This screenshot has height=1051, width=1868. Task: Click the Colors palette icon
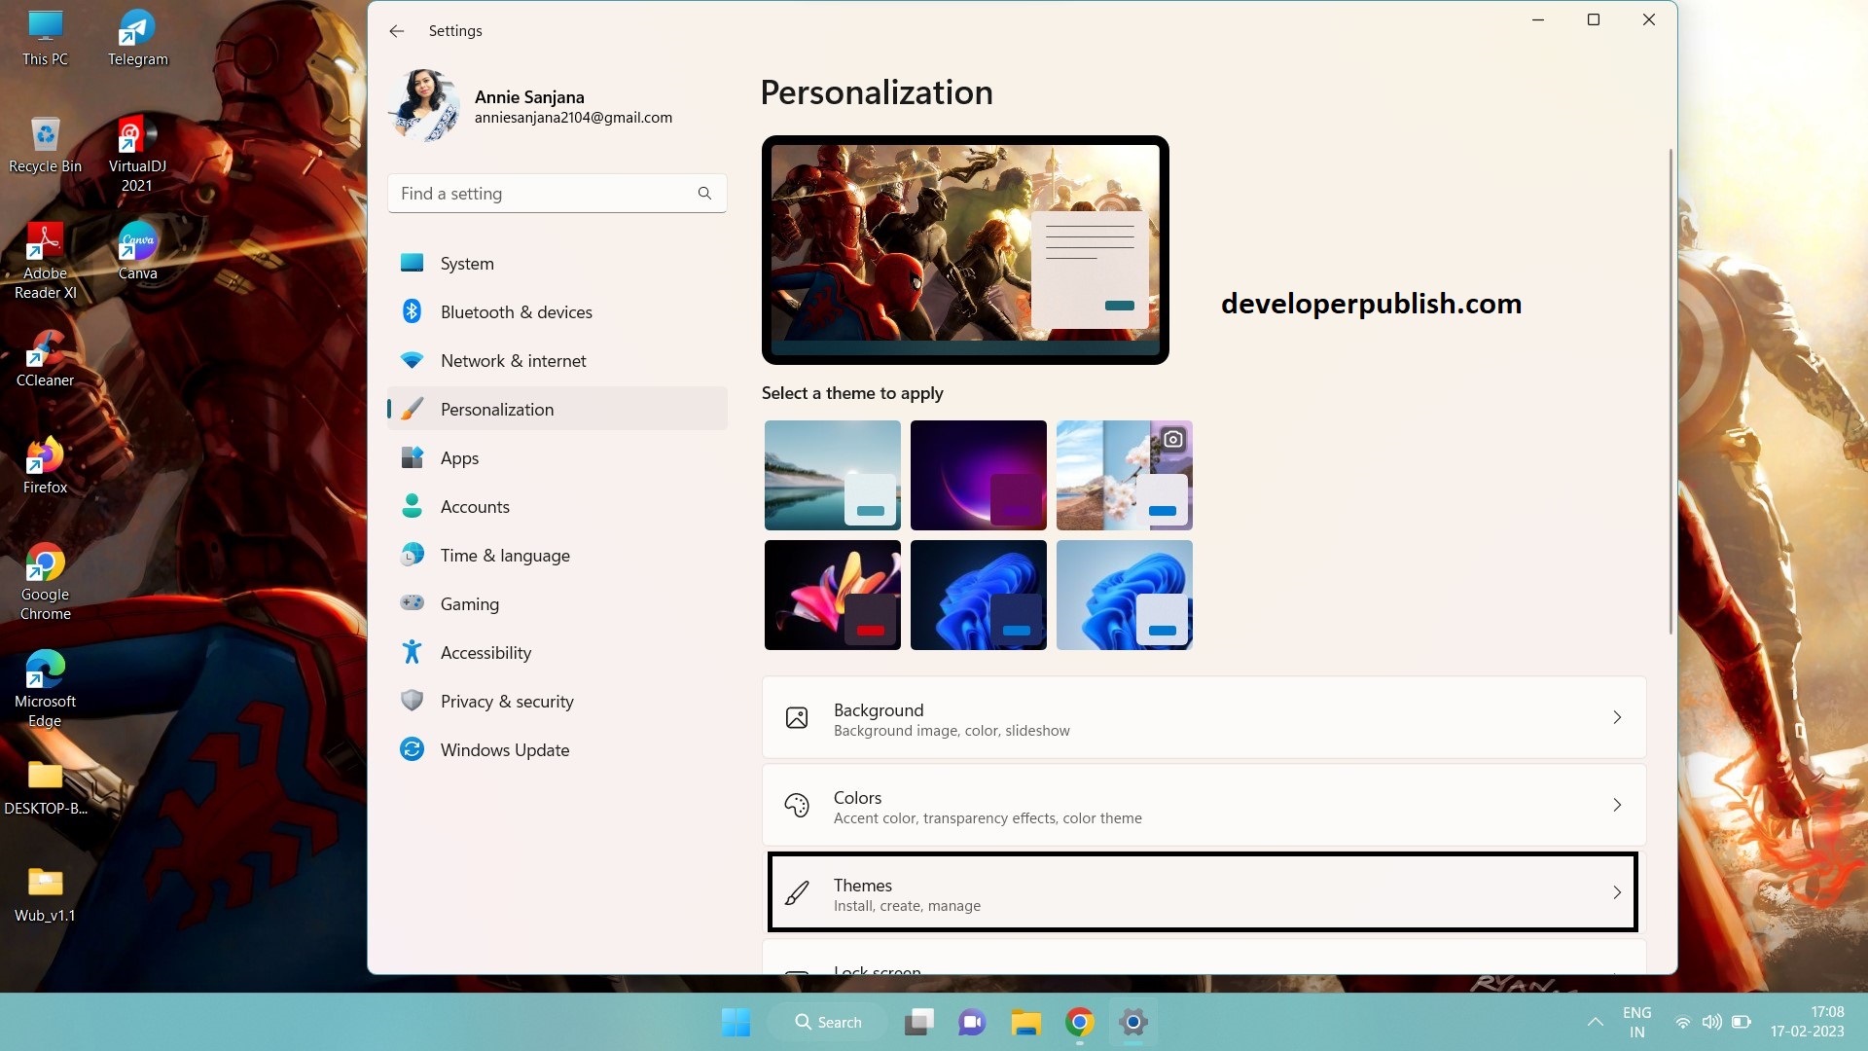798,805
